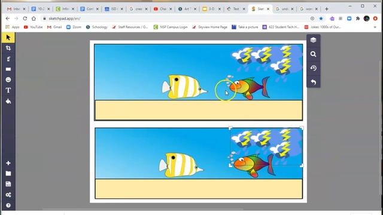
Task: Reload the page in Chrome
Action: pyautogui.click(x=25, y=19)
